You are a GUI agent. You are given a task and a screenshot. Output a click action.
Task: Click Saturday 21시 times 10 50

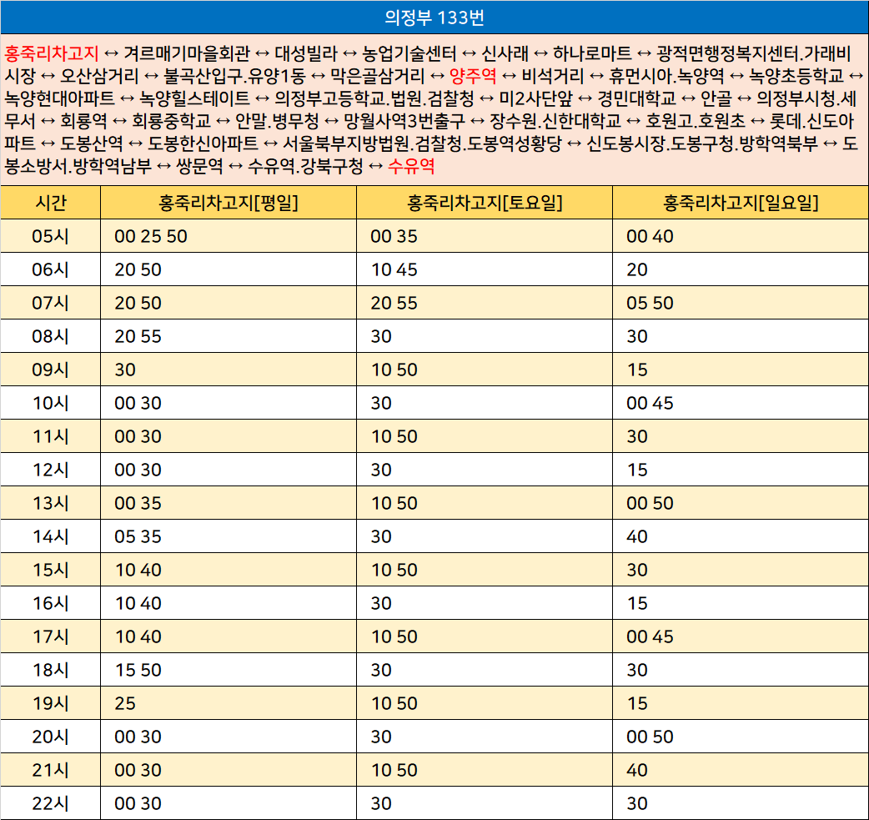tap(394, 770)
